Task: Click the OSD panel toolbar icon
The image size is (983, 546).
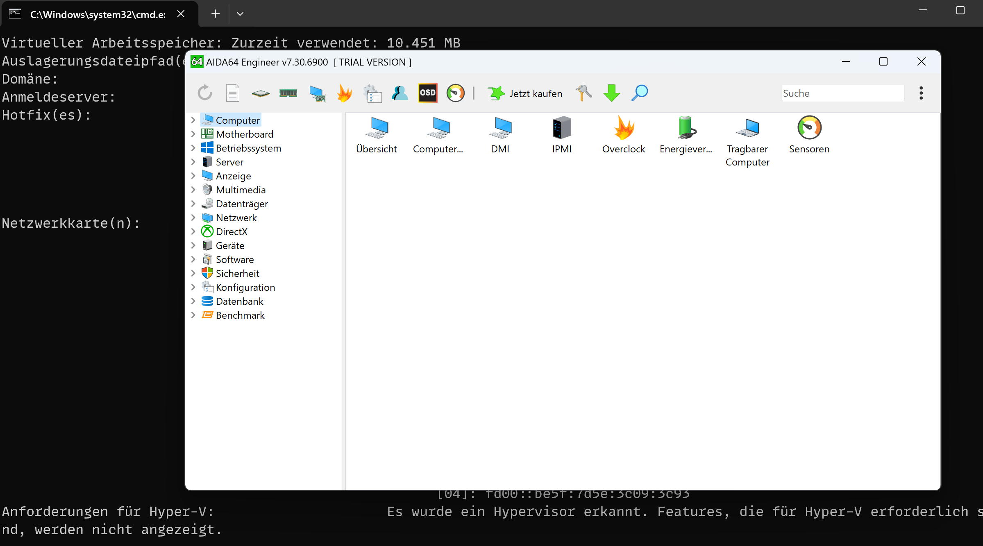Action: click(427, 93)
